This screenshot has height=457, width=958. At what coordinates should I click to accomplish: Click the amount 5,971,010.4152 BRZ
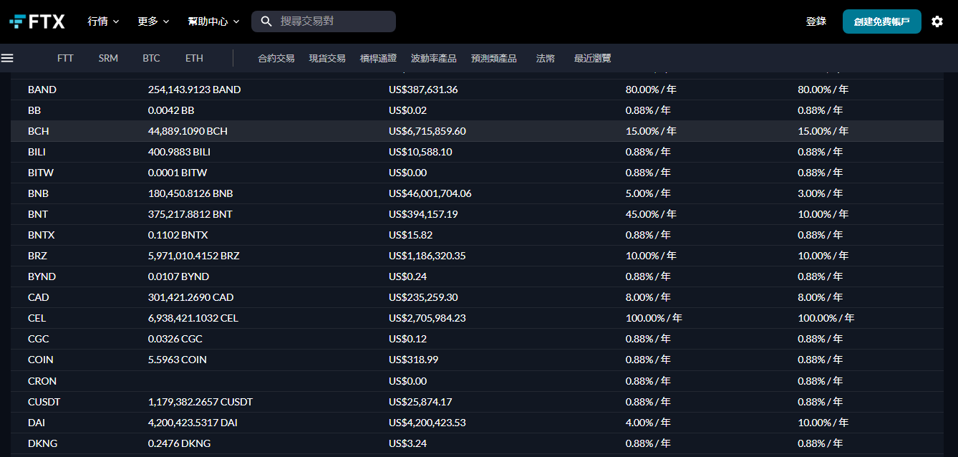[193, 256]
